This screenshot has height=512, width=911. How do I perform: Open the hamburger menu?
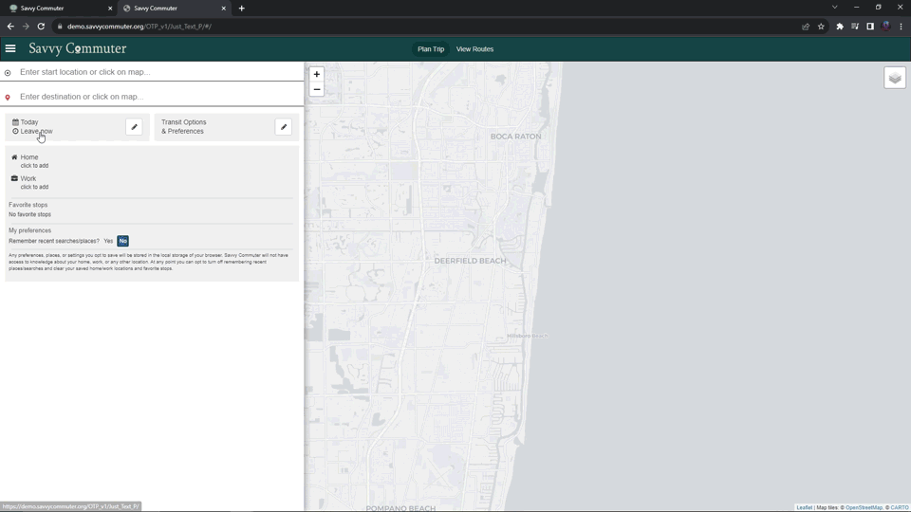[x=10, y=48]
